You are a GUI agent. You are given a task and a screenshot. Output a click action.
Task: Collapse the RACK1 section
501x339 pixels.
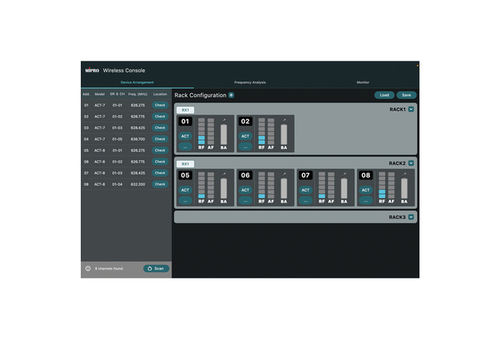411,109
